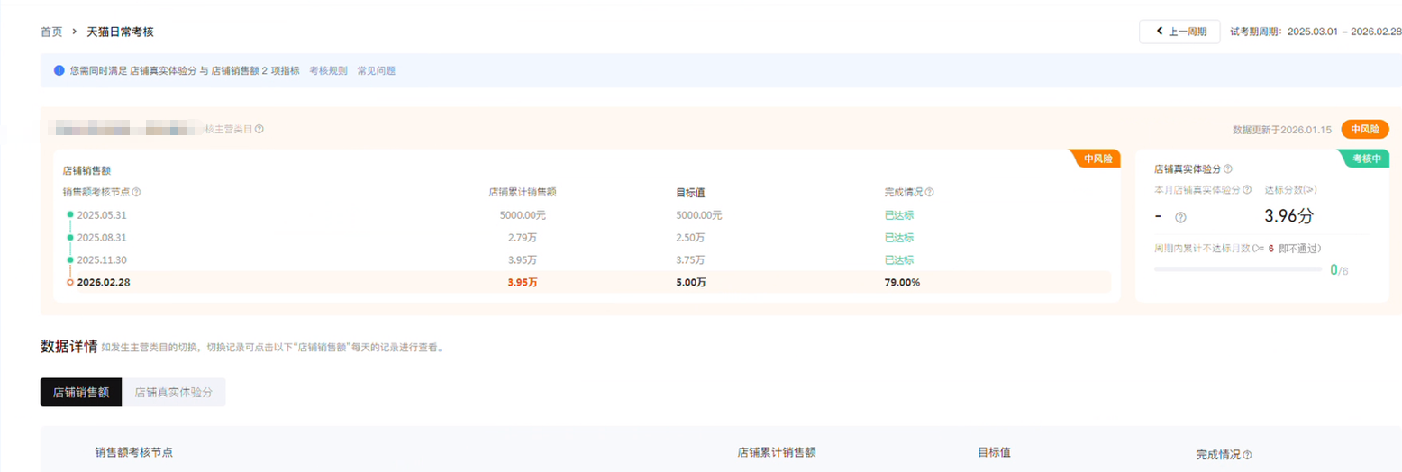Click the orange 中风险 badge at top right

(x=1364, y=130)
